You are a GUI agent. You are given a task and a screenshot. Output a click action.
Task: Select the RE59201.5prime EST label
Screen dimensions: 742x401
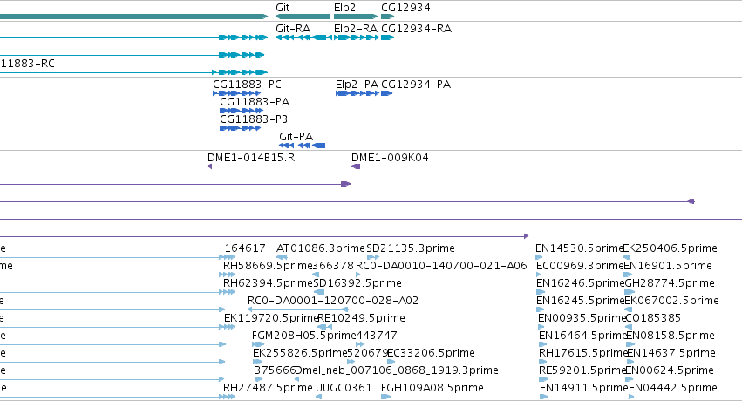583,370
